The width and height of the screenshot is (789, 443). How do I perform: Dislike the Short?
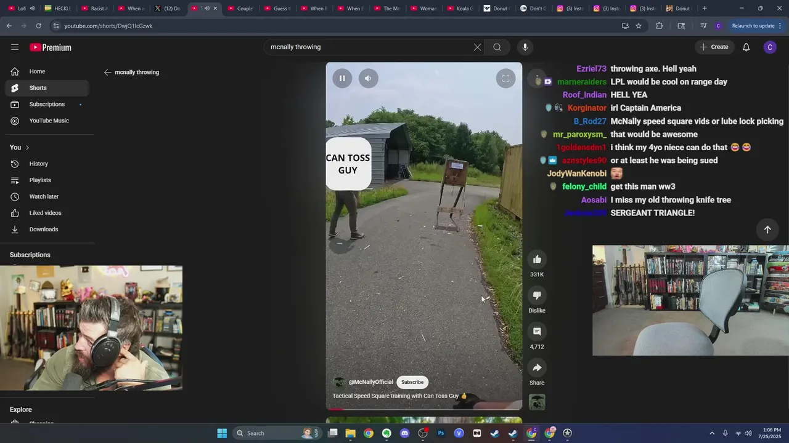point(537,296)
